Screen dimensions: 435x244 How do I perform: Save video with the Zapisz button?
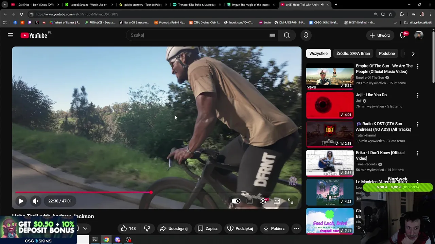[x=208, y=228]
